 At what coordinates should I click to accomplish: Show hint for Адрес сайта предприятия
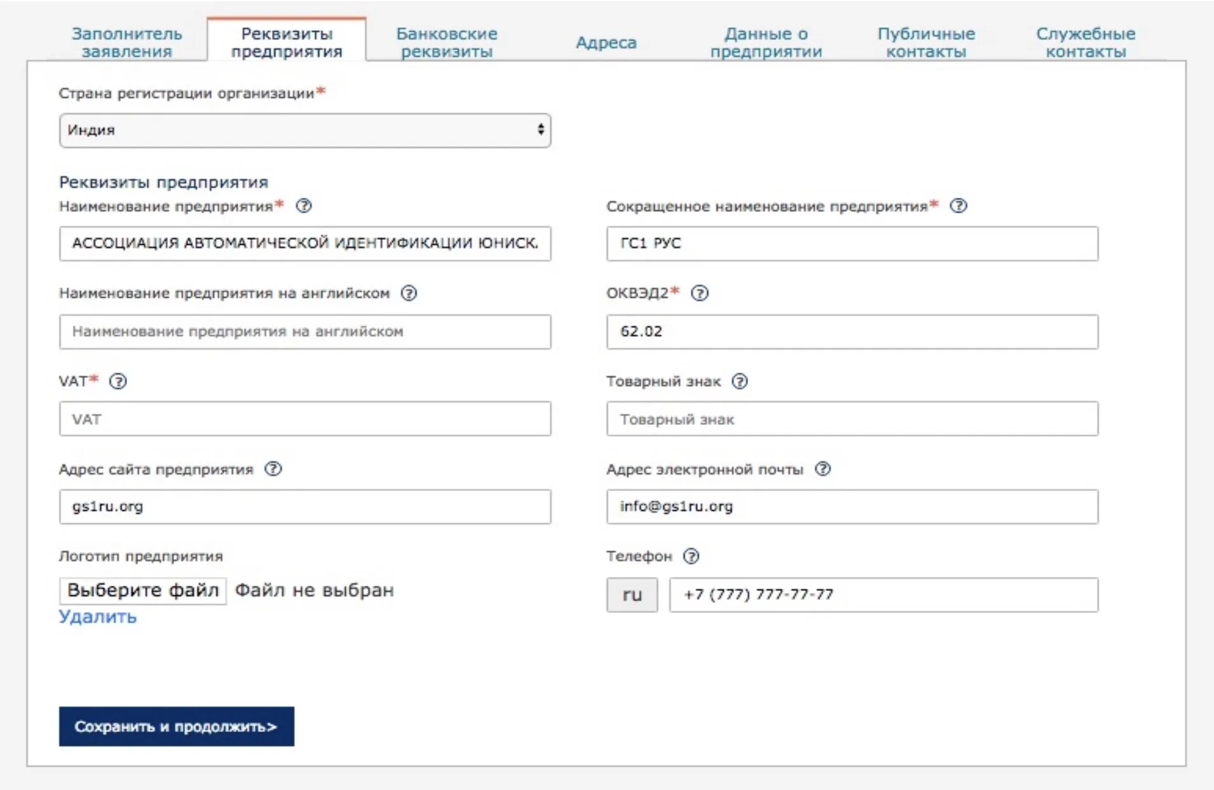(x=273, y=469)
